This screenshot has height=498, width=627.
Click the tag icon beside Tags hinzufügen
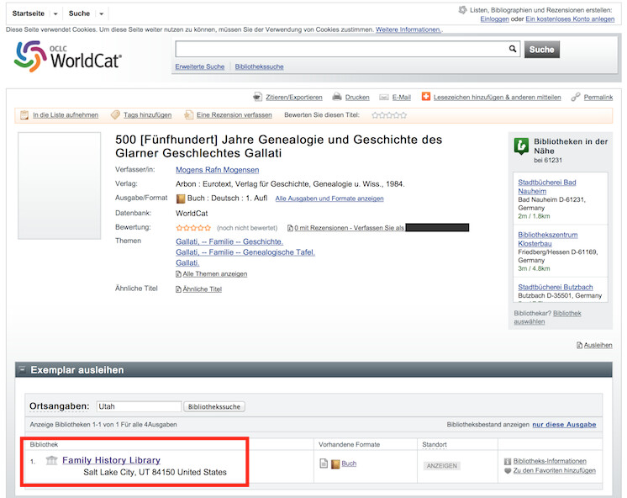coord(115,115)
